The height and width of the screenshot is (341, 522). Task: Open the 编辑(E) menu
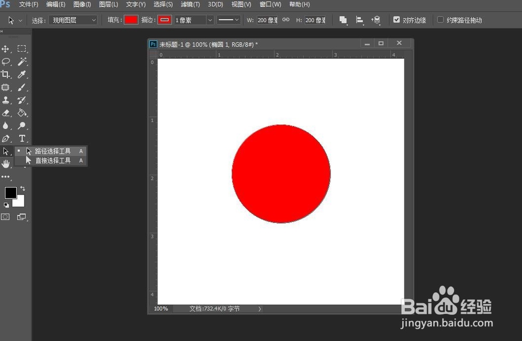point(56,4)
